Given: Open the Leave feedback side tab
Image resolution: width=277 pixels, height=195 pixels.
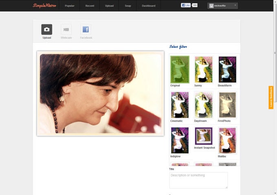Looking at the screenshot, I should (271, 97).
